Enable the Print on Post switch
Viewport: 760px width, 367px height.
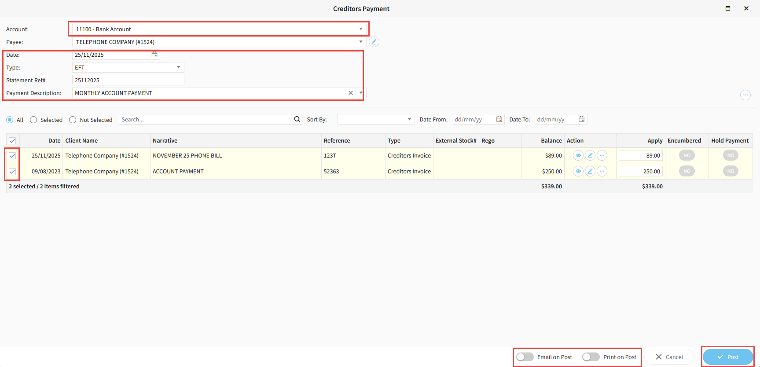coord(591,357)
